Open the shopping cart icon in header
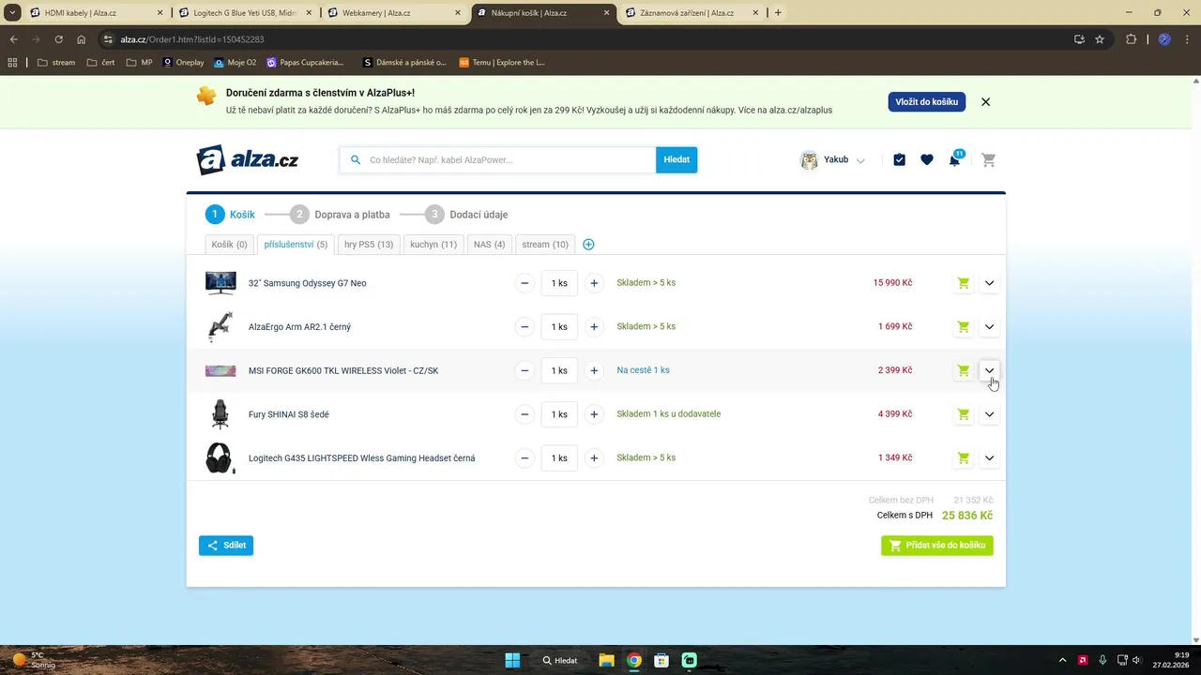The image size is (1201, 675). coord(988,160)
